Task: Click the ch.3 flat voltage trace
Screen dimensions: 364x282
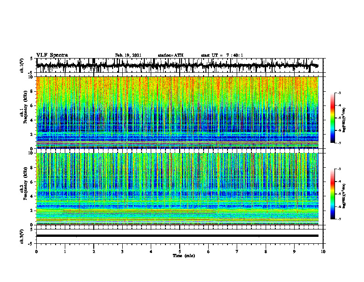Action: [x=177, y=236]
